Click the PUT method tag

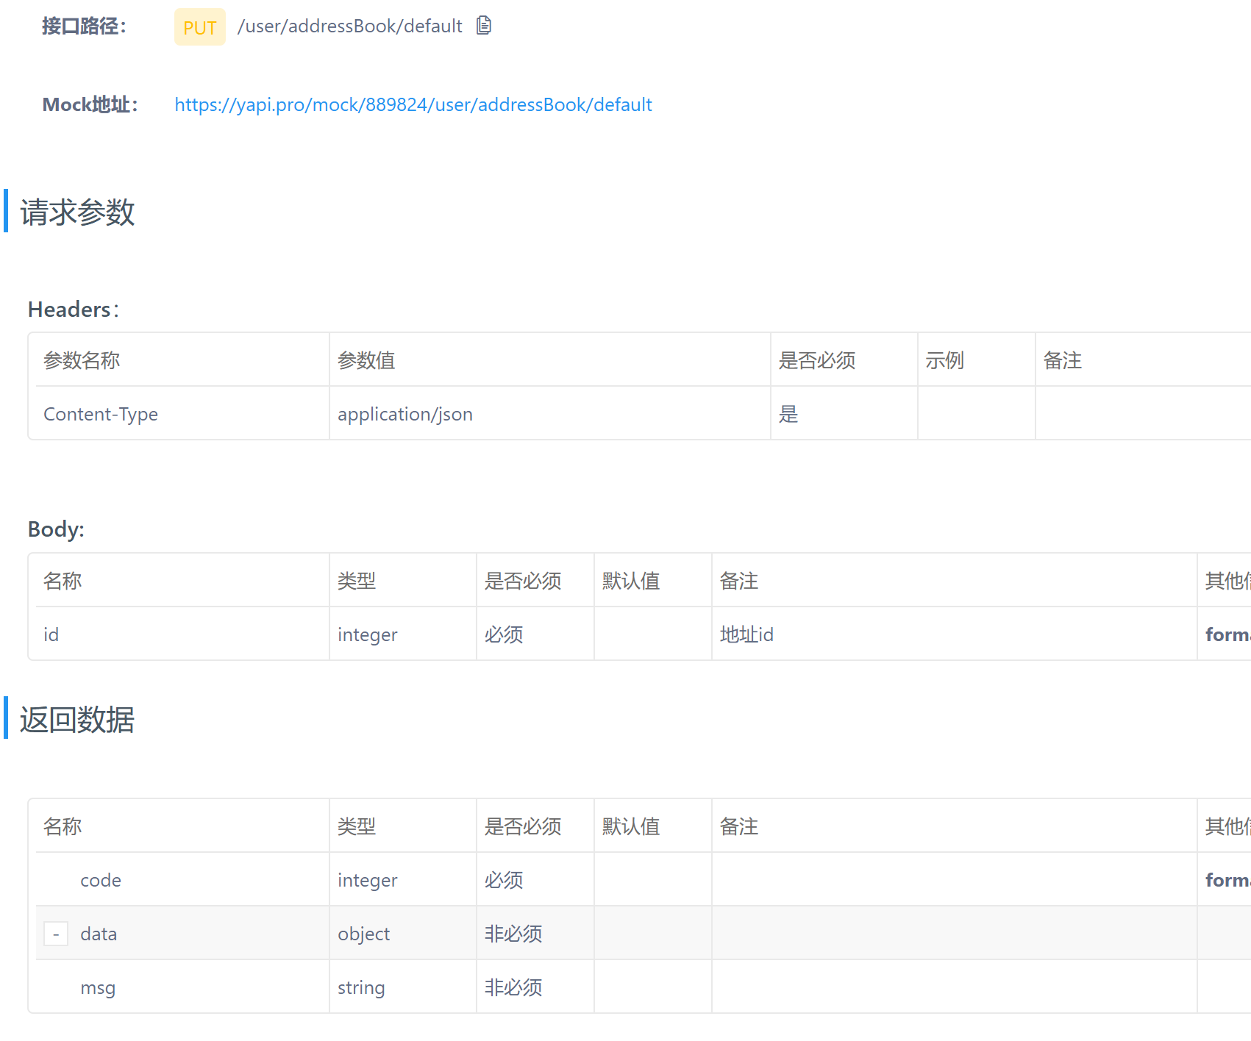200,27
